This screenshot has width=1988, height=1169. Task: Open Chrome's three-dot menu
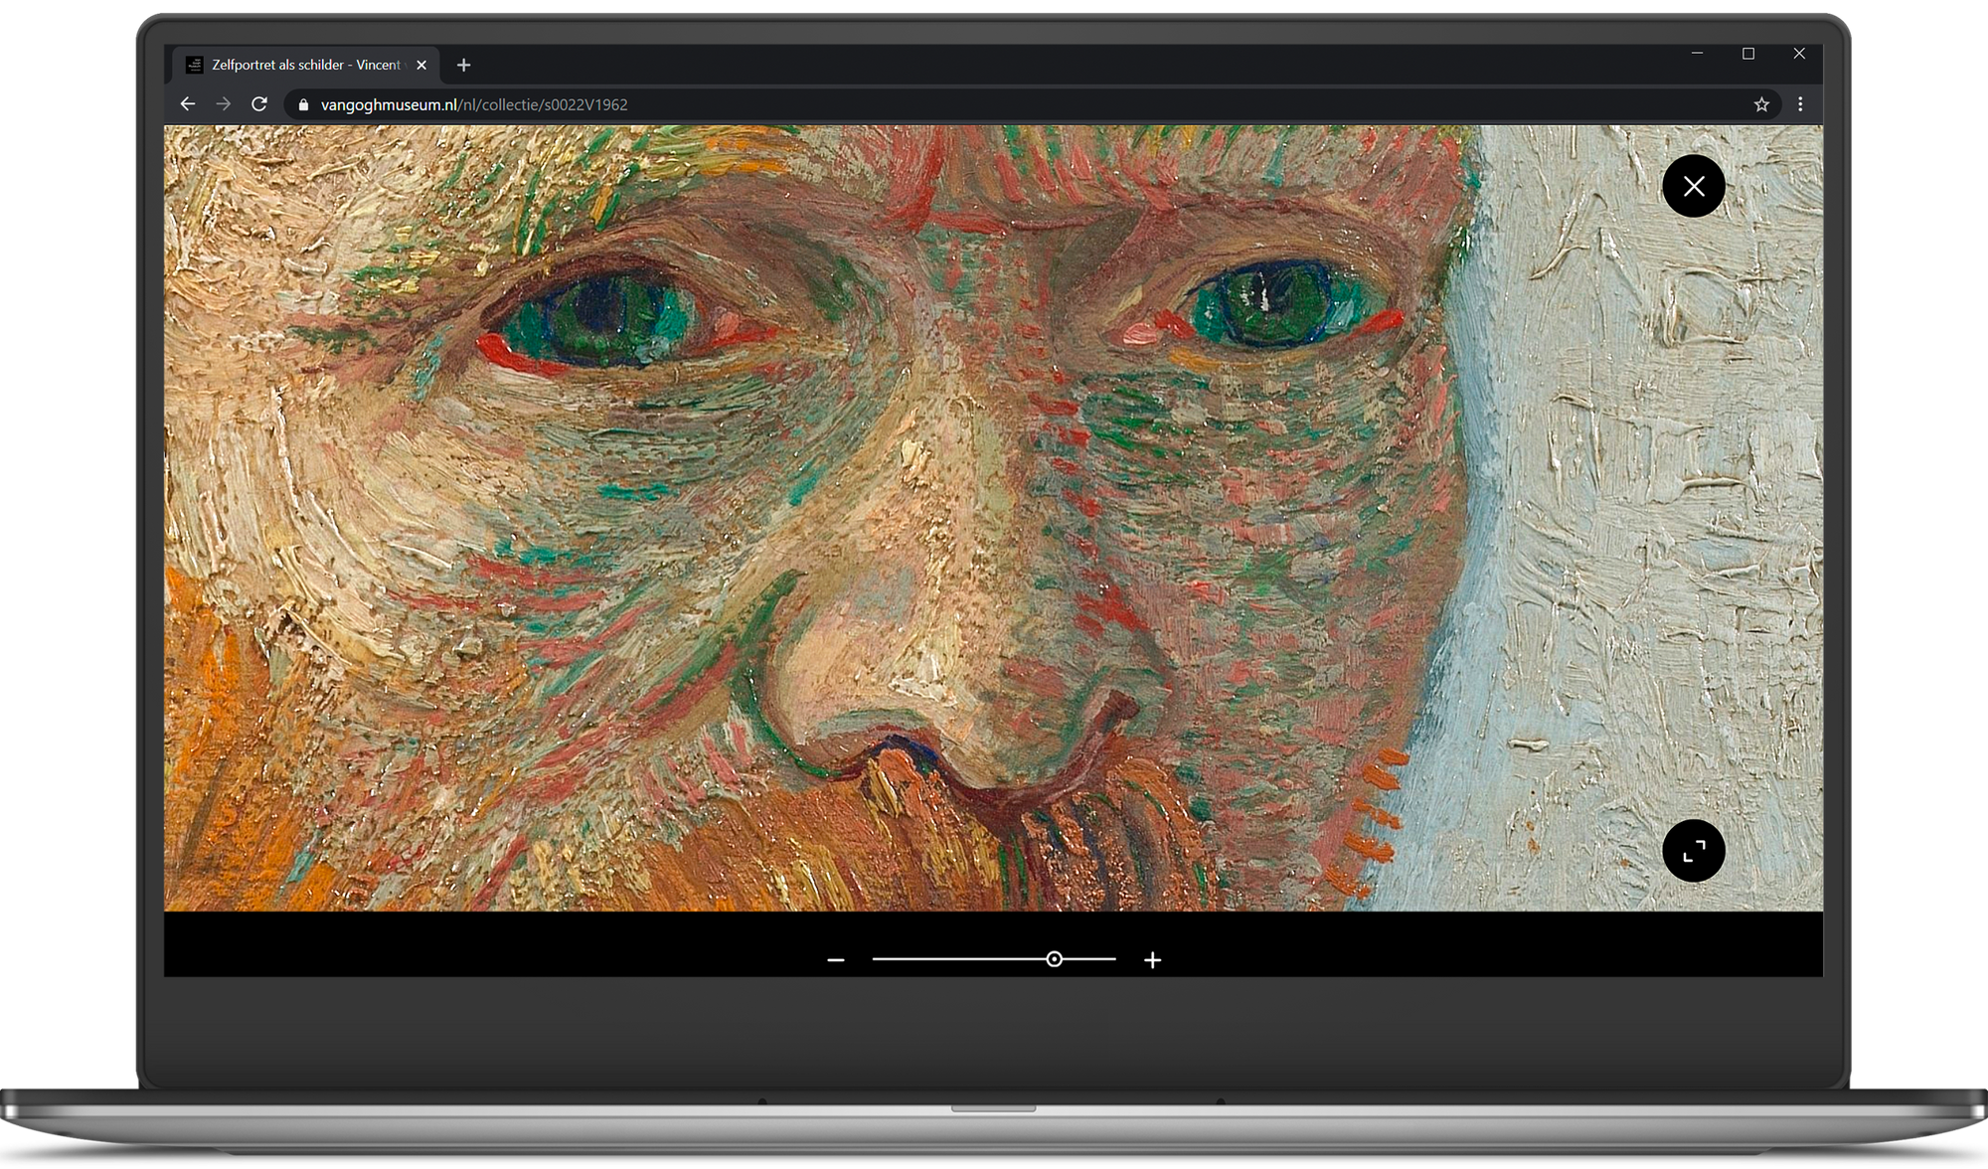point(1800,103)
